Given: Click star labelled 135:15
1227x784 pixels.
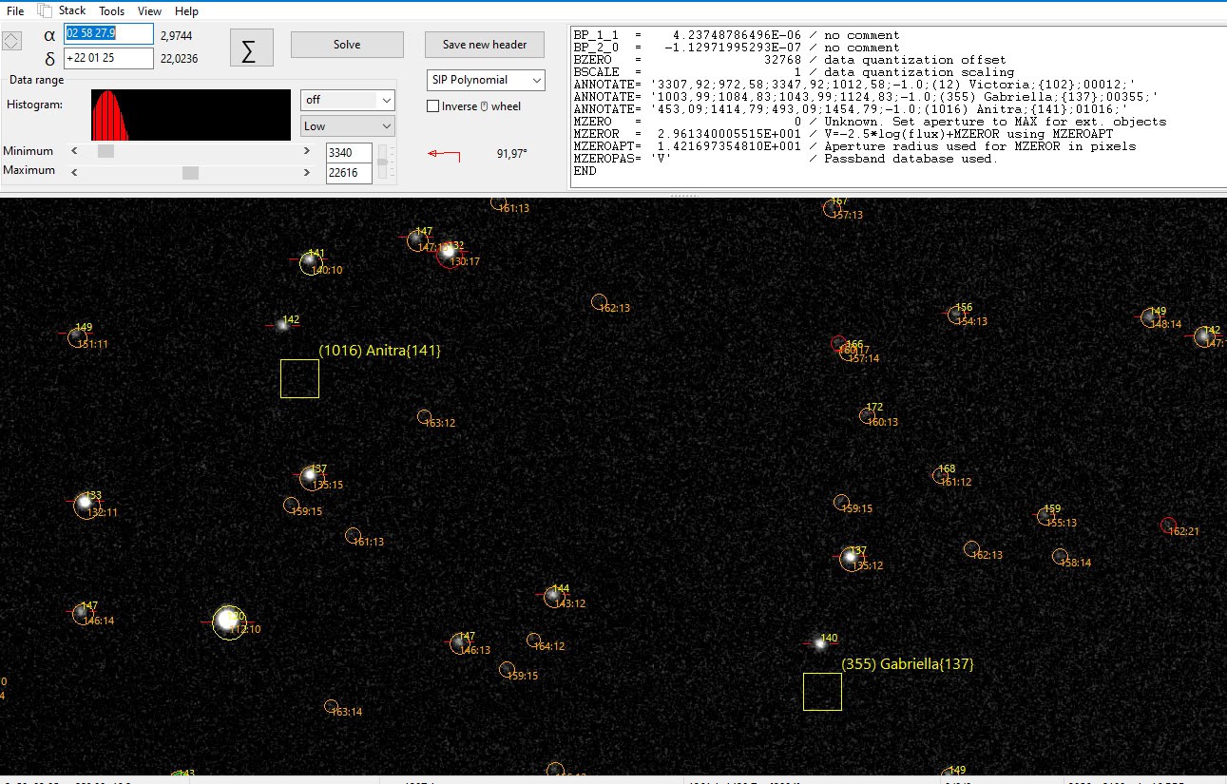Looking at the screenshot, I should 311,477.
